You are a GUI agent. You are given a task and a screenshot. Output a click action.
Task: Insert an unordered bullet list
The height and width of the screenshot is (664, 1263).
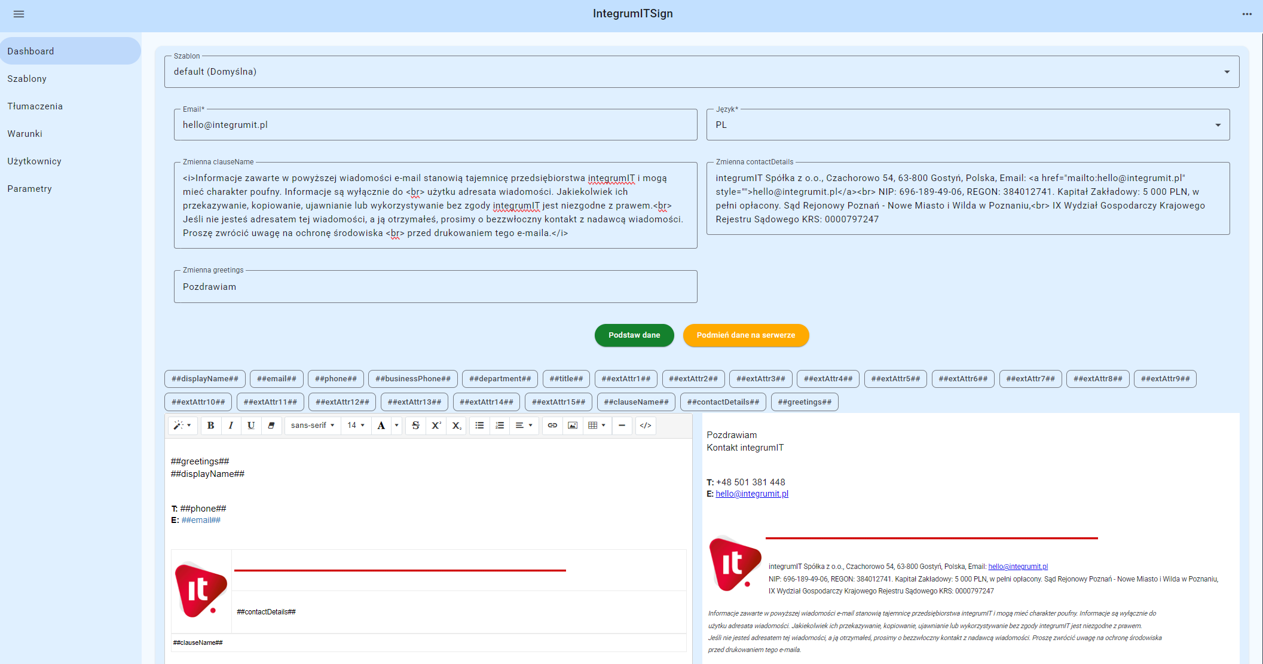[479, 426]
